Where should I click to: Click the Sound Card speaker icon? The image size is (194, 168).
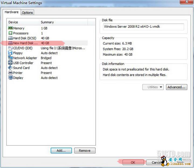[x=11, y=68]
